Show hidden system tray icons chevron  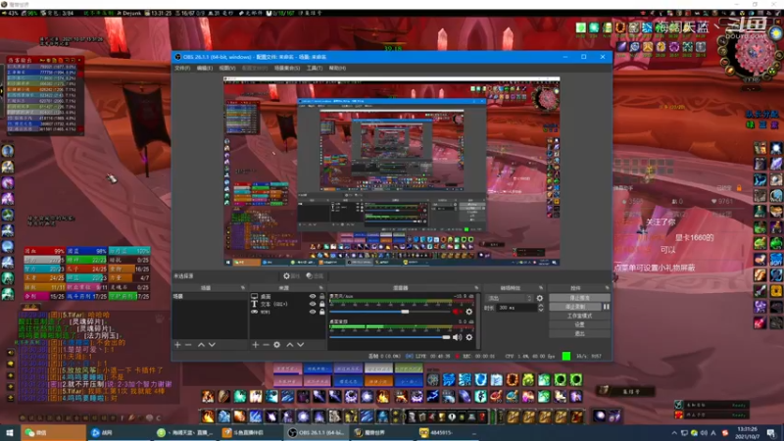coord(674,433)
